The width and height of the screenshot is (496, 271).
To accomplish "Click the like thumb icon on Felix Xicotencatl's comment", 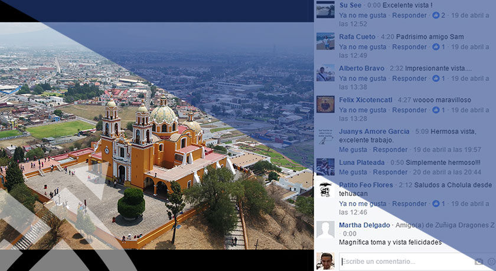I will point(436,110).
